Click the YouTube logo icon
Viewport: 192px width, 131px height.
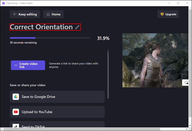point(16,112)
